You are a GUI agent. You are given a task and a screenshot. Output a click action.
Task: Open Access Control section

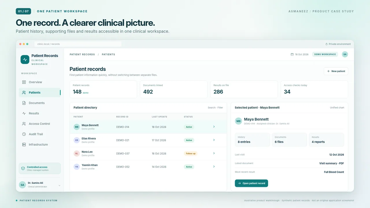coord(40,124)
